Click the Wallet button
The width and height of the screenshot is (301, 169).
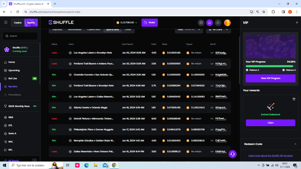pos(150,23)
